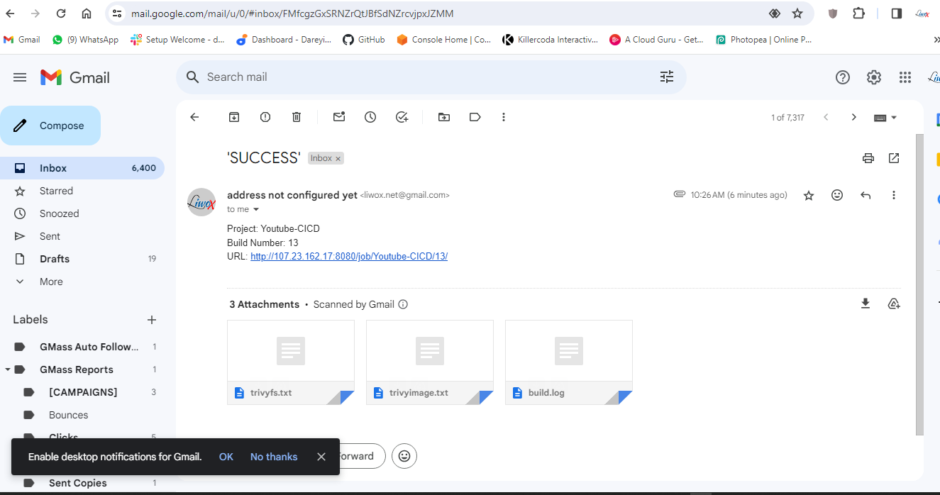The width and height of the screenshot is (940, 495).
Task: Open the Jenkins Youtube-CICD build URL
Action: pyautogui.click(x=349, y=256)
